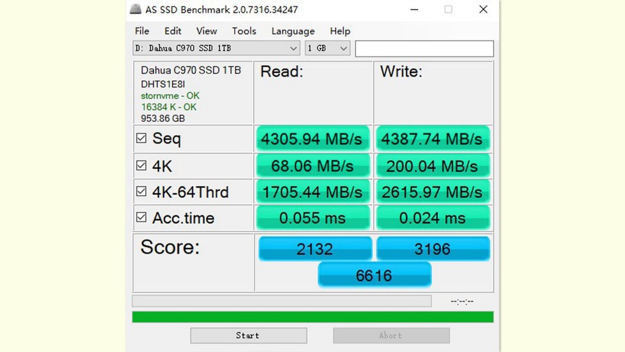Click the read access time 0.055 ms
Image resolution: width=625 pixels, height=352 pixels.
click(313, 217)
